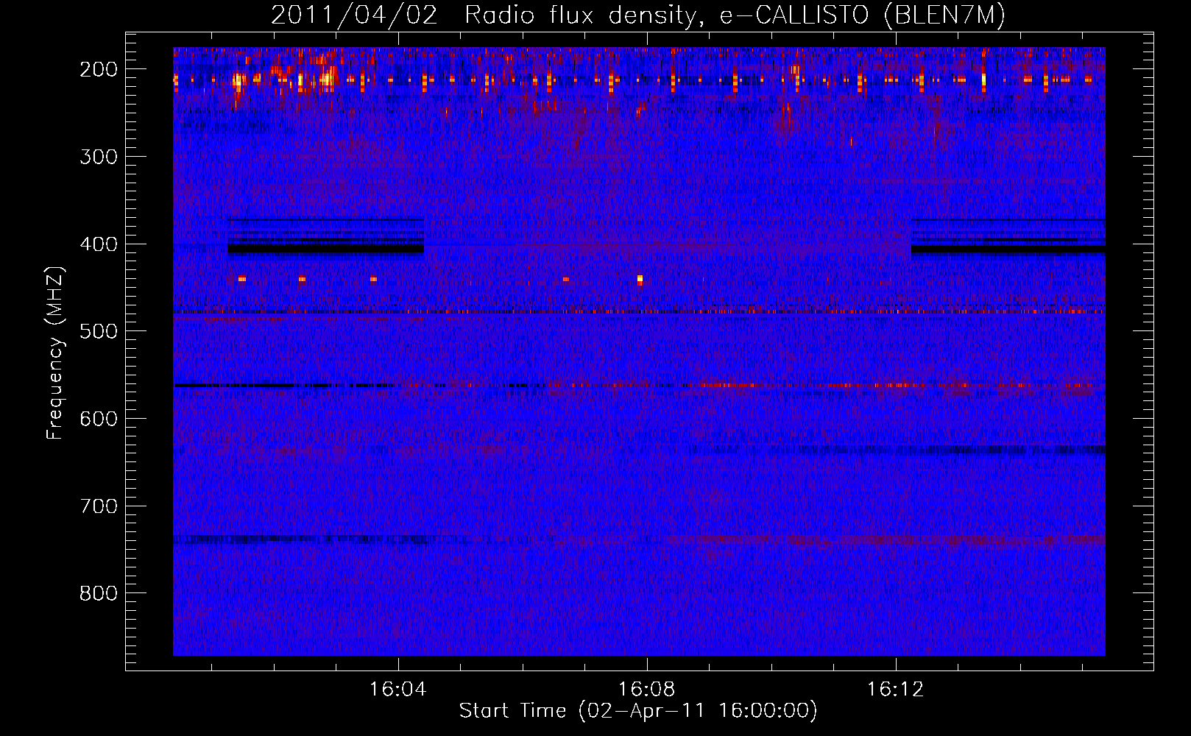Screen dimensions: 1191x736
Task: Click the 300 frequency tick label
Action: 98,157
